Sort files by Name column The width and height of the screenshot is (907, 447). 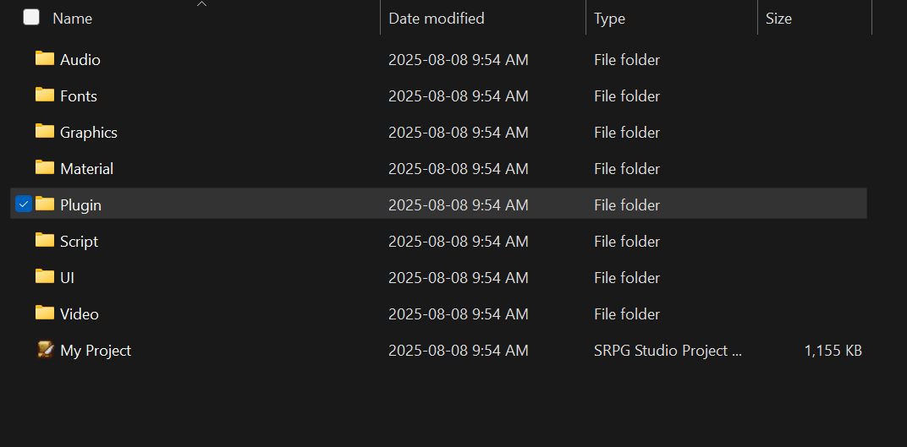click(73, 18)
